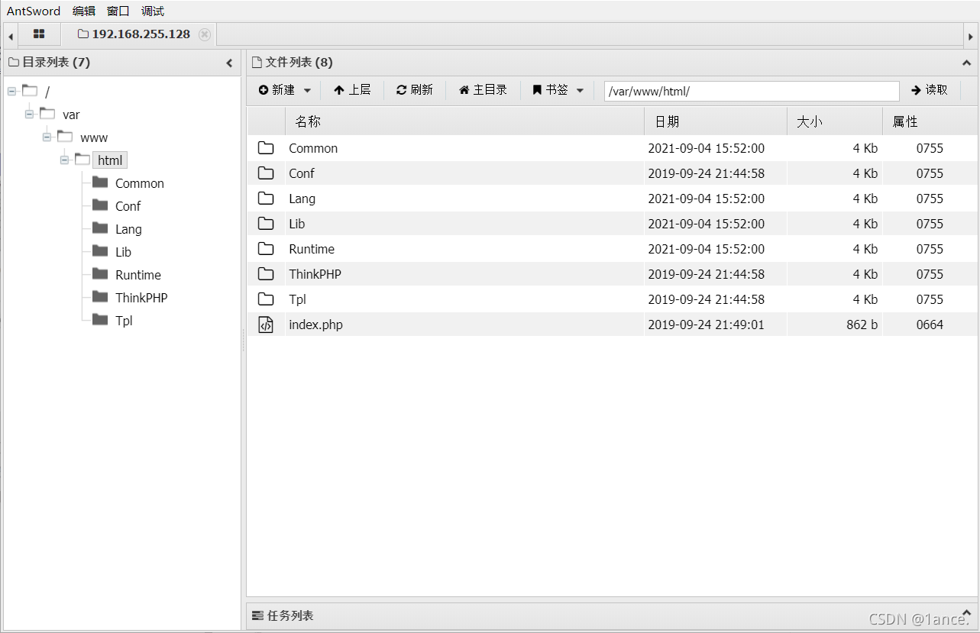Select the www folder in the tree
The height and width of the screenshot is (633, 980).
click(94, 138)
